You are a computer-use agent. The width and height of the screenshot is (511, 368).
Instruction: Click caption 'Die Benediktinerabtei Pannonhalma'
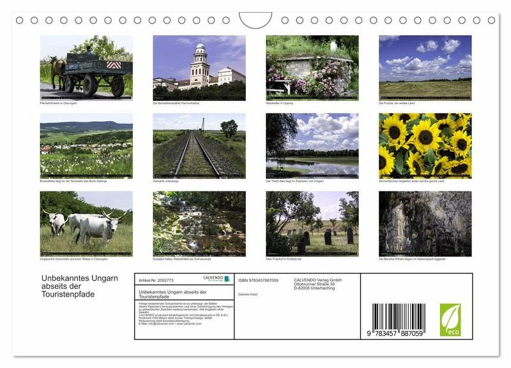(176, 103)
